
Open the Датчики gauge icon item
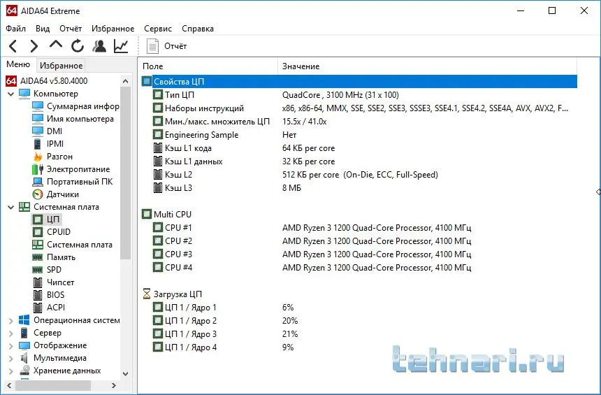point(38,194)
